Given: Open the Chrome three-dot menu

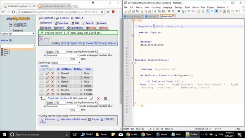Looking at the screenshot, I should (x=119, y=12).
